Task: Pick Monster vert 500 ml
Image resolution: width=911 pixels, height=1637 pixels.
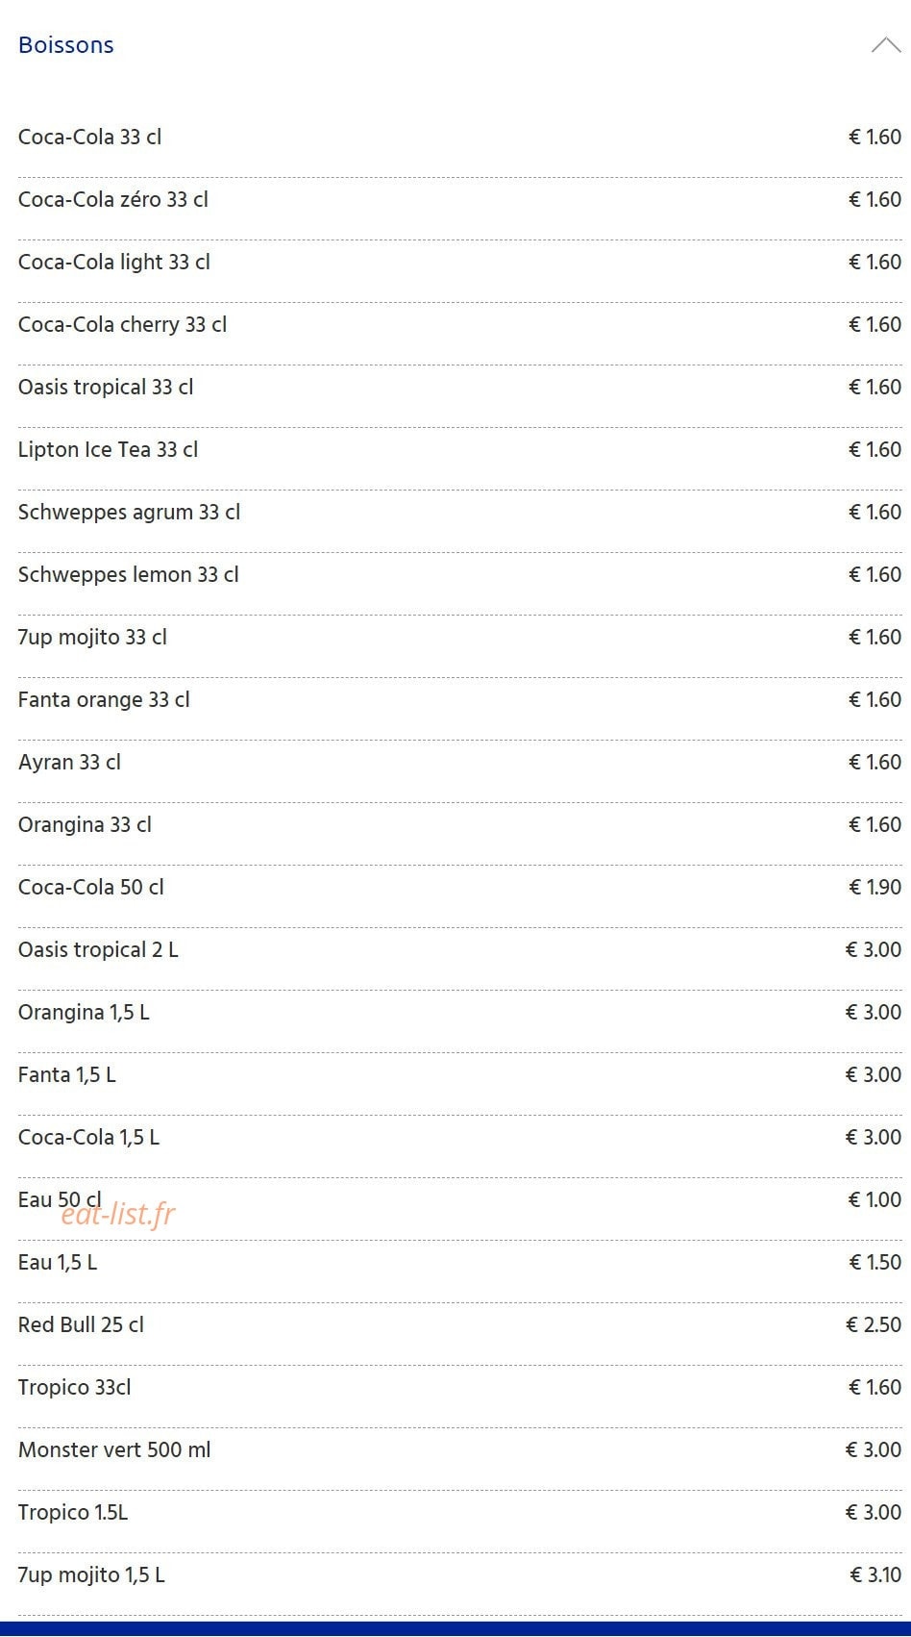Action: [459, 1450]
